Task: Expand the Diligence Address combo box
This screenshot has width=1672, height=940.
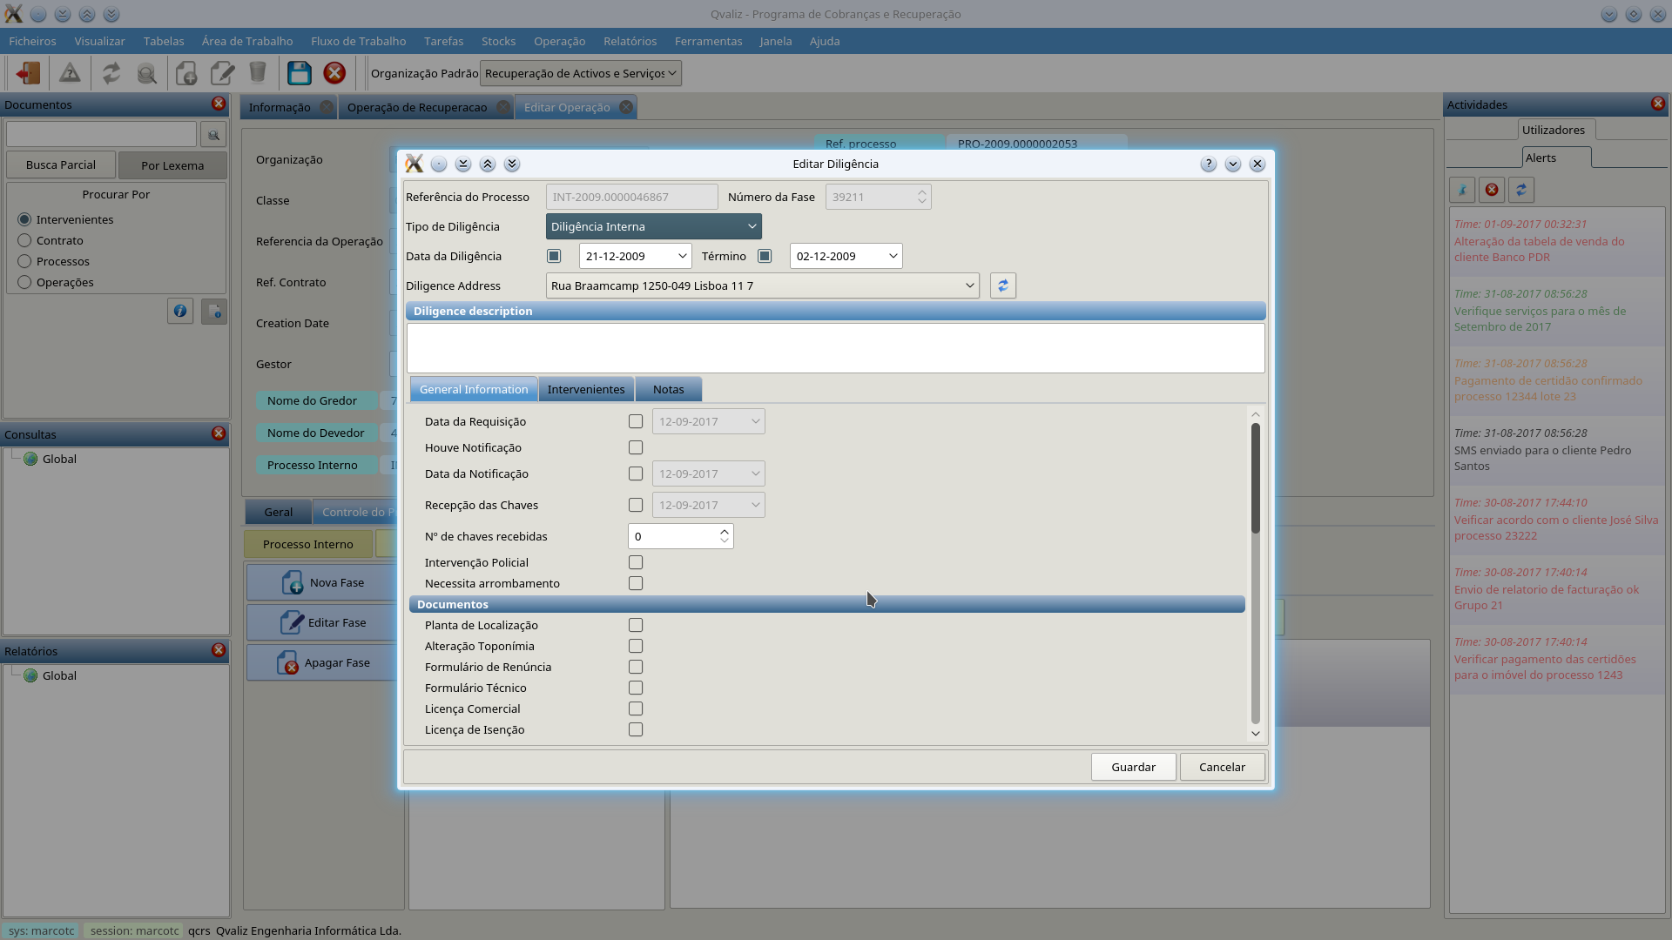Action: point(969,285)
